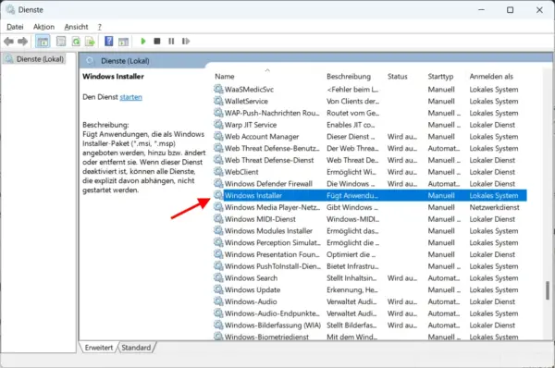Image resolution: width=555 pixels, height=368 pixels.
Task: Click the gear icon of WebClient
Action: (x=218, y=172)
